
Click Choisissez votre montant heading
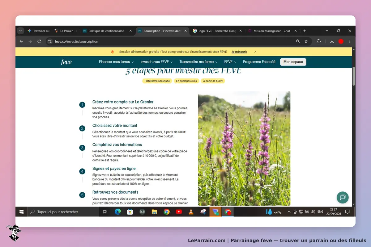click(x=115, y=126)
